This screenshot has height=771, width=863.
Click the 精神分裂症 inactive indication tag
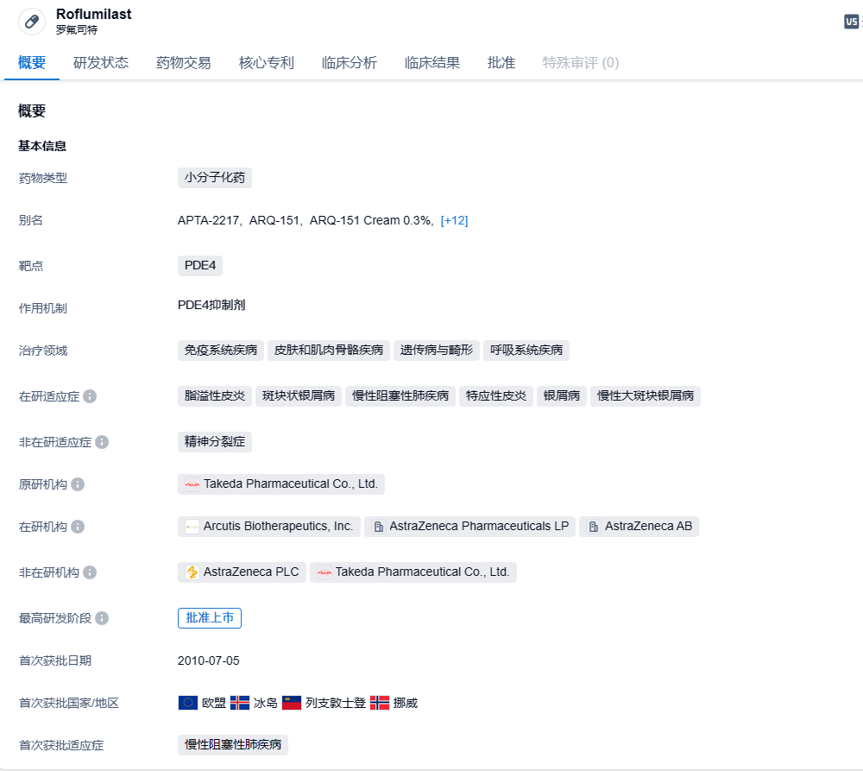(215, 441)
